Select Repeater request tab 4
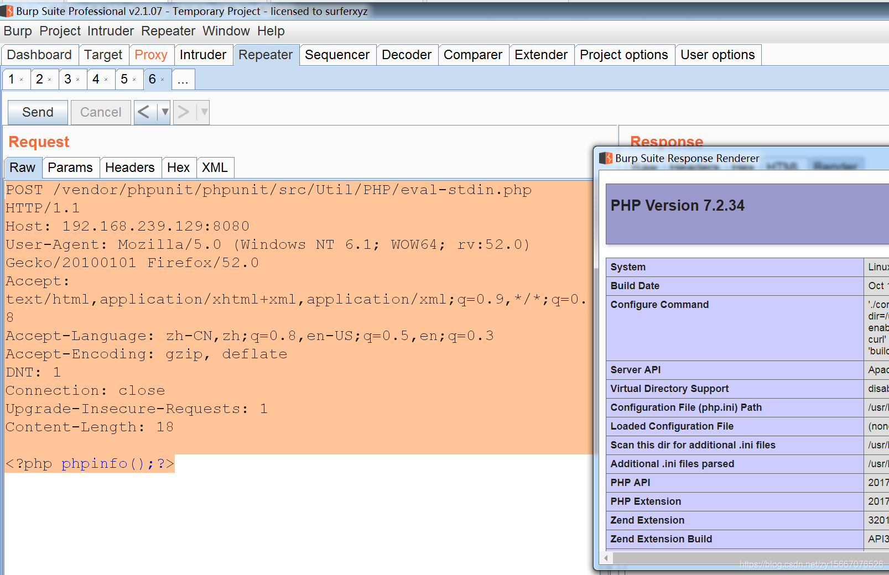Viewport: 889px width, 575px height. tap(96, 79)
